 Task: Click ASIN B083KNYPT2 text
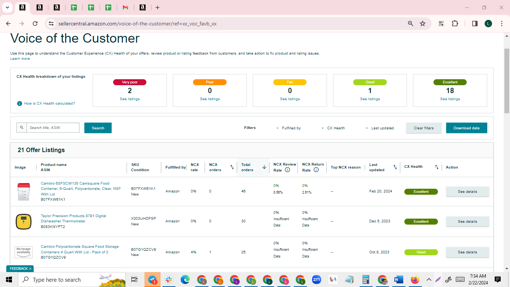tap(53, 227)
